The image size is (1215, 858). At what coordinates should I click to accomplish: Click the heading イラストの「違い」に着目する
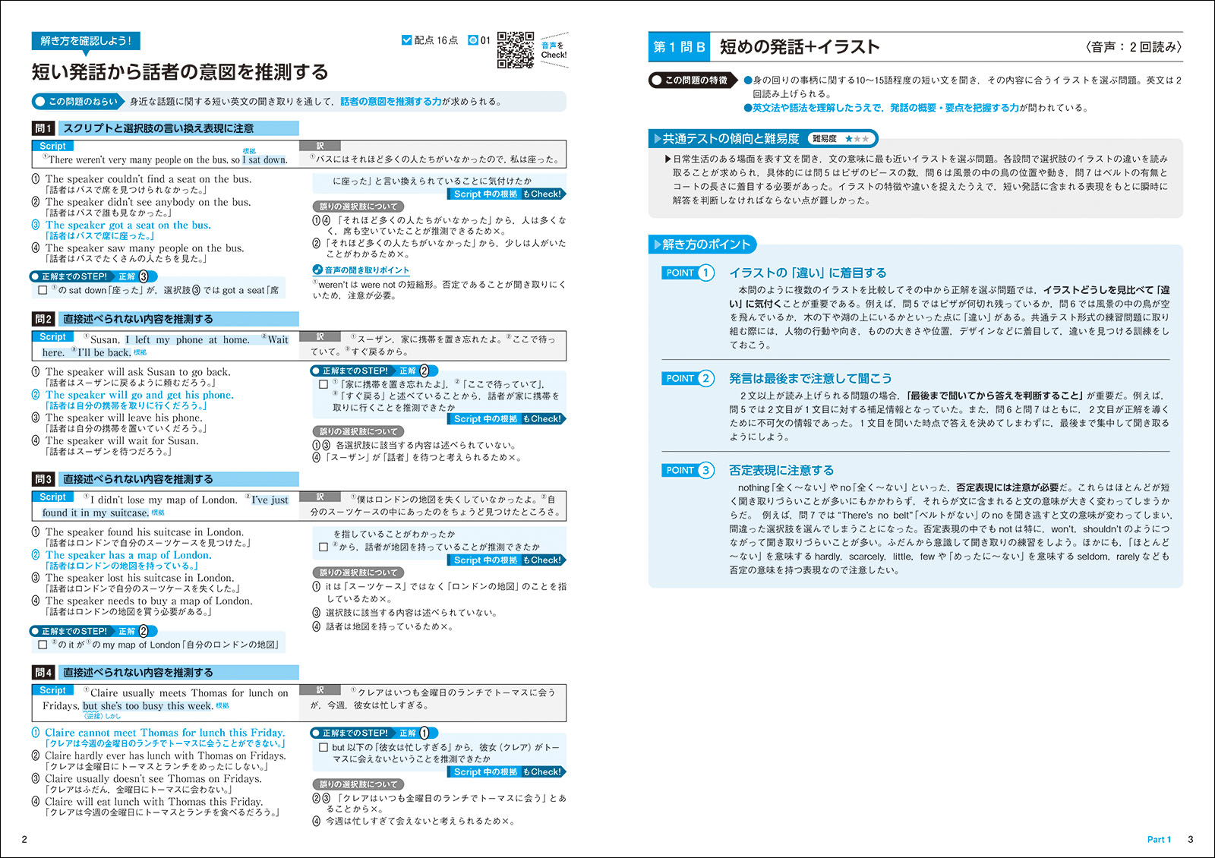(x=807, y=273)
